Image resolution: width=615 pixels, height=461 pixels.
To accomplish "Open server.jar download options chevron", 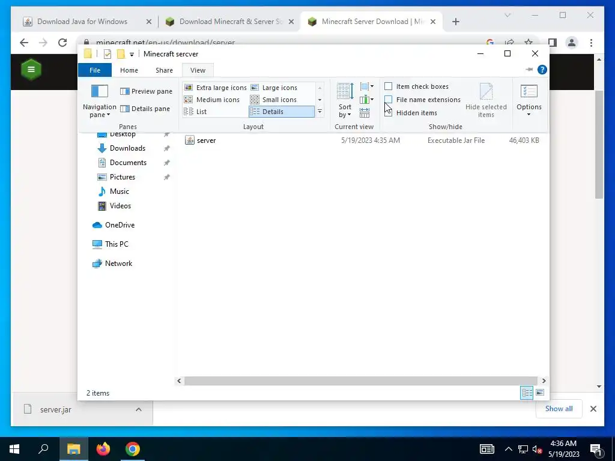I will point(139,409).
